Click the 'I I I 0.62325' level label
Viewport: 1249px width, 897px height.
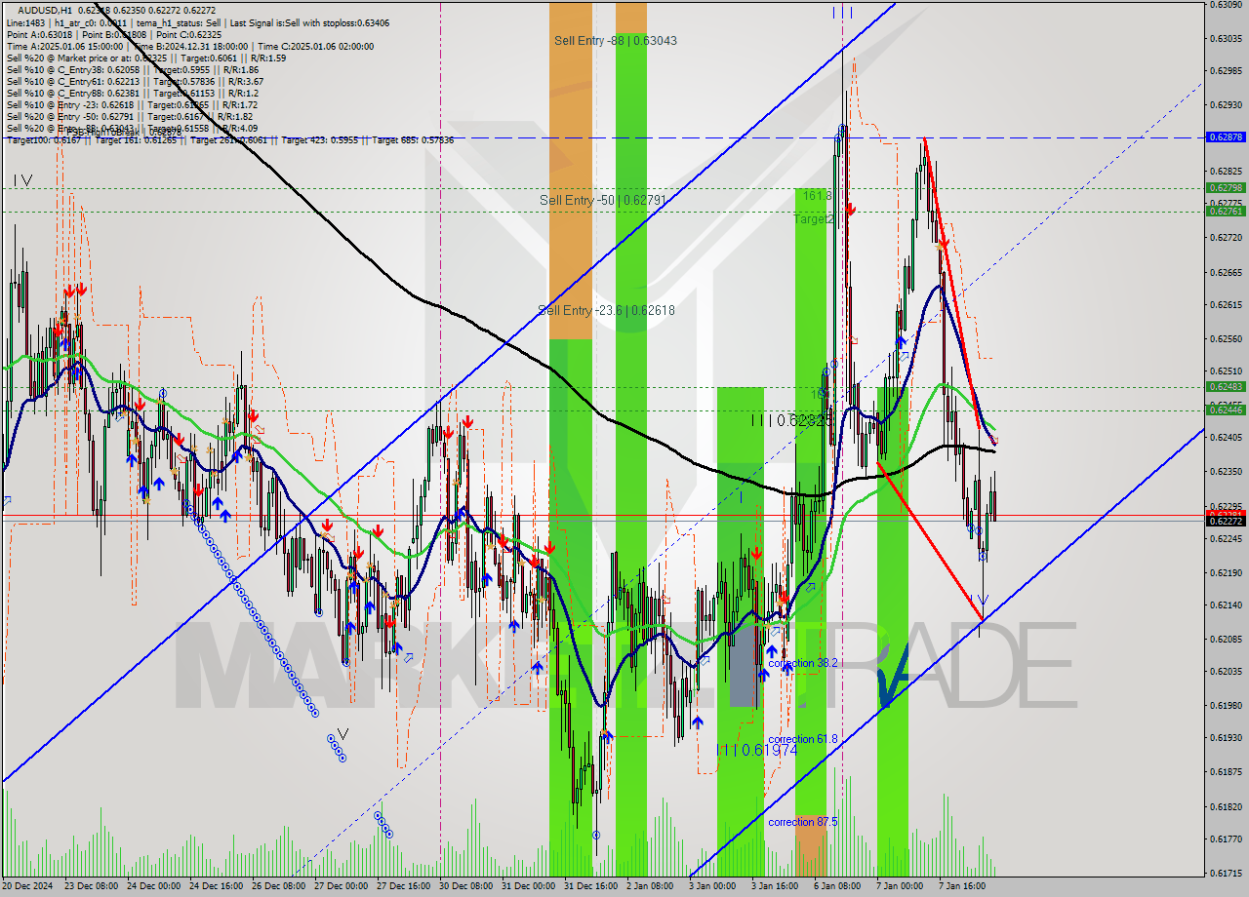791,420
